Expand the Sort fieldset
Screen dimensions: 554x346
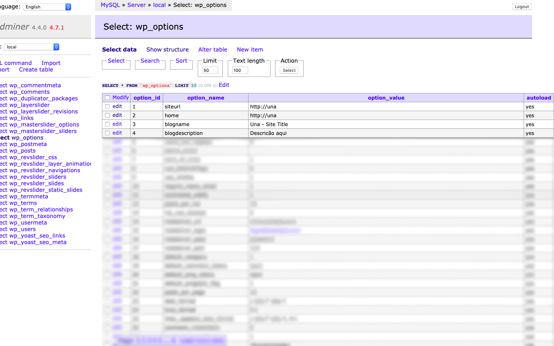click(182, 61)
